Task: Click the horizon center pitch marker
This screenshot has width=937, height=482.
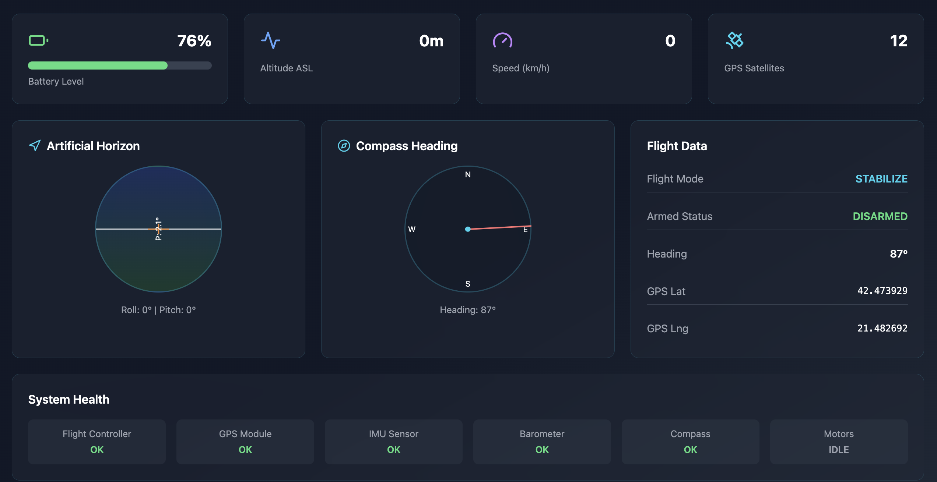Action: [x=158, y=229]
